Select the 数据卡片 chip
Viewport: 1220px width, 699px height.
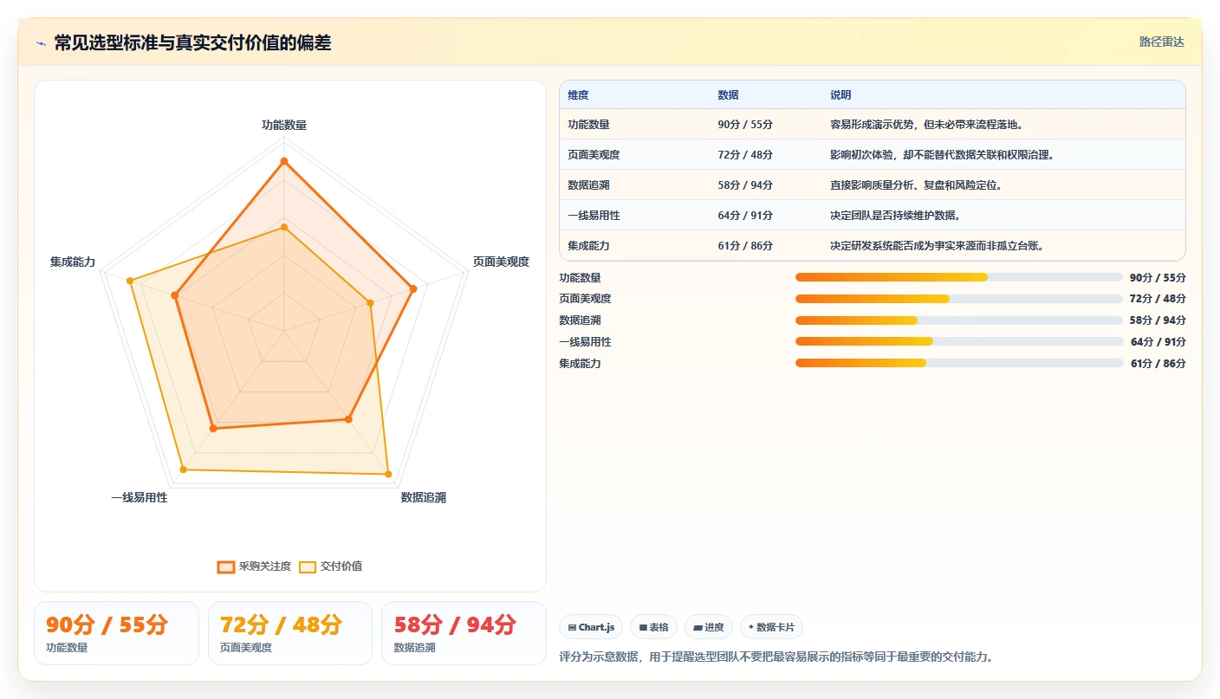(771, 627)
